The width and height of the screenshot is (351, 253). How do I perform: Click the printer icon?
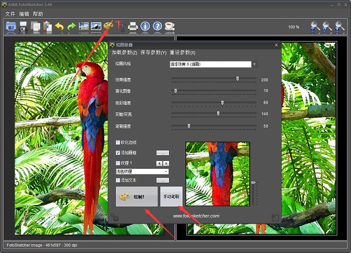[133, 26]
